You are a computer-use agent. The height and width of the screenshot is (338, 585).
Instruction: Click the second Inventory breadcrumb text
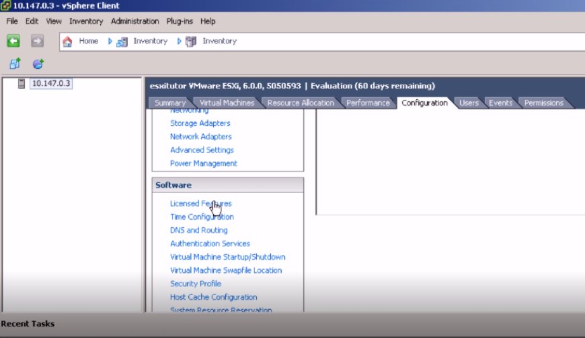pyautogui.click(x=219, y=41)
